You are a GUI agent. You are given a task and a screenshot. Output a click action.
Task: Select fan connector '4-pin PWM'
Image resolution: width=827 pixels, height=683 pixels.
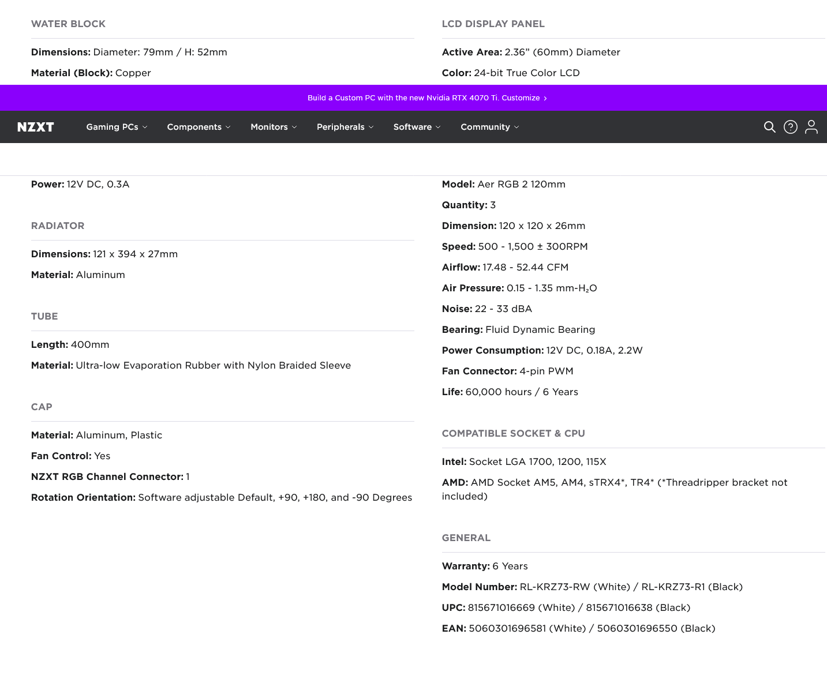[x=547, y=371]
